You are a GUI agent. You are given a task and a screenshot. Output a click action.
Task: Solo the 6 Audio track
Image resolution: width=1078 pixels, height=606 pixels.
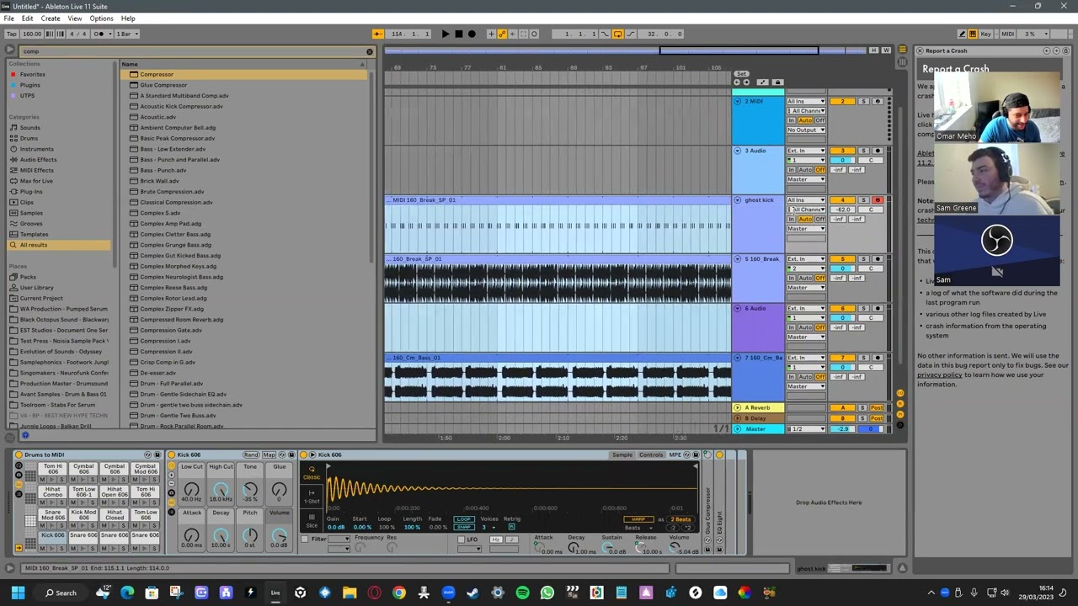pos(863,309)
